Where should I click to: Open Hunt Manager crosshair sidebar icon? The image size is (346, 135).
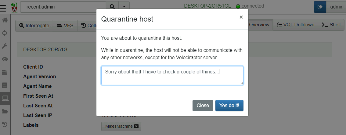coord(5,33)
